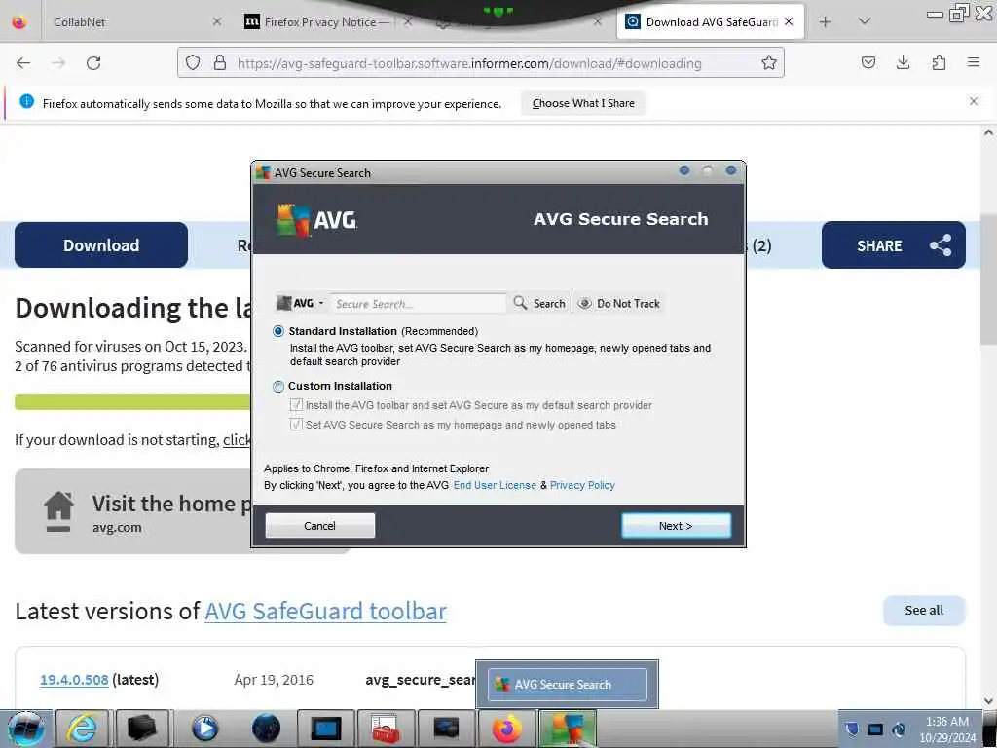Click Choose What I Share button
Screen dimensions: 997x748
583,103
